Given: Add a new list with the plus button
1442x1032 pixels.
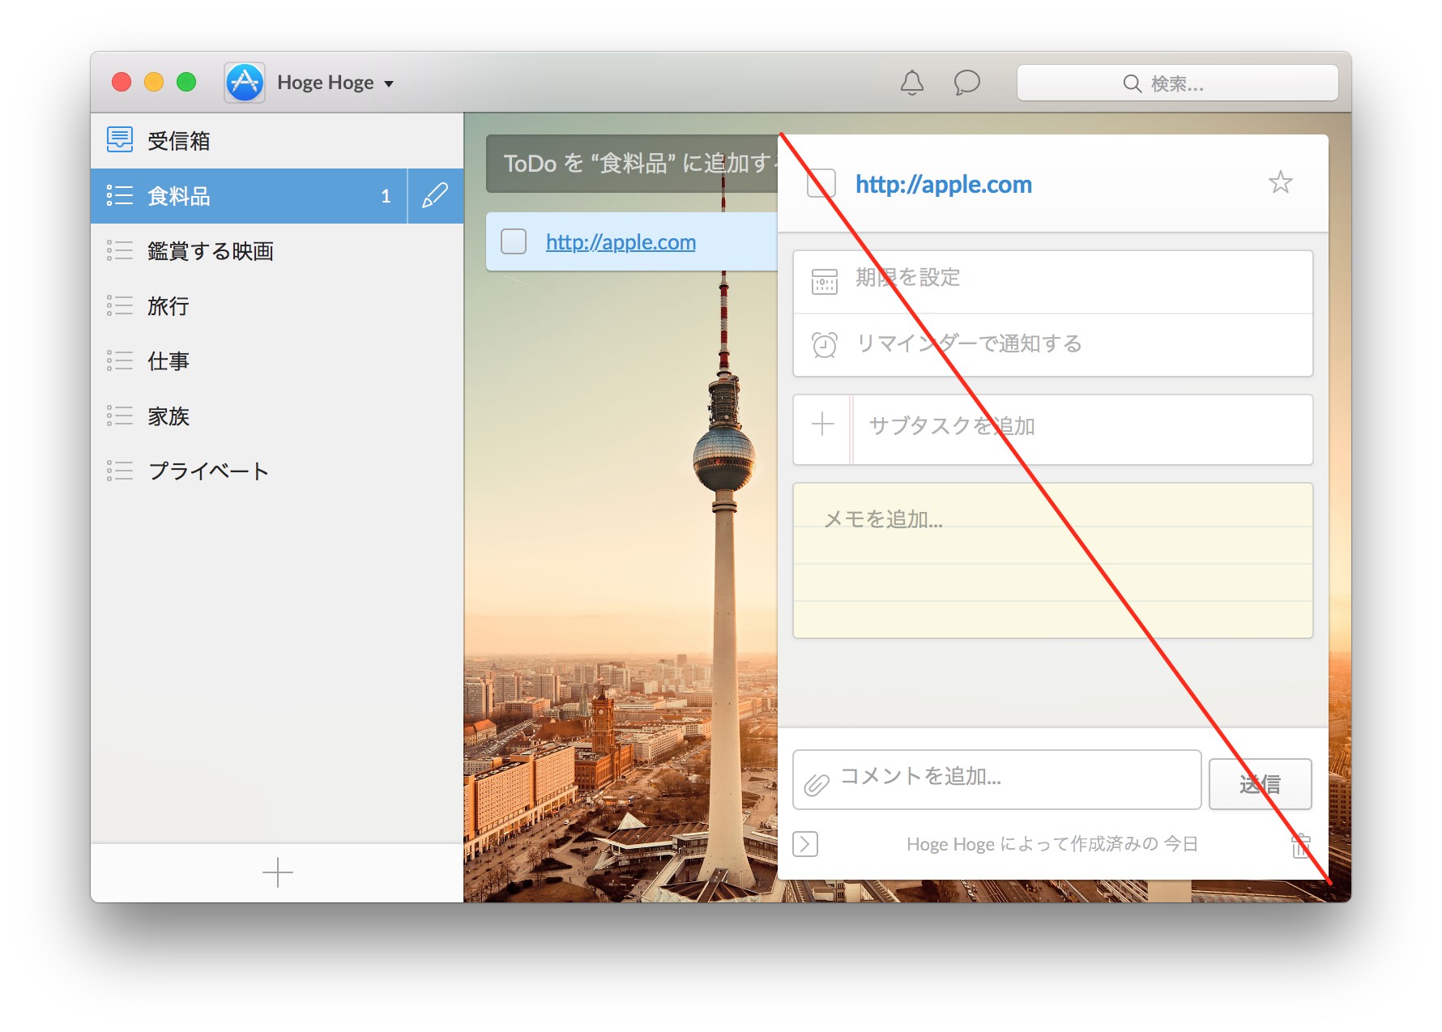Looking at the screenshot, I should [277, 872].
